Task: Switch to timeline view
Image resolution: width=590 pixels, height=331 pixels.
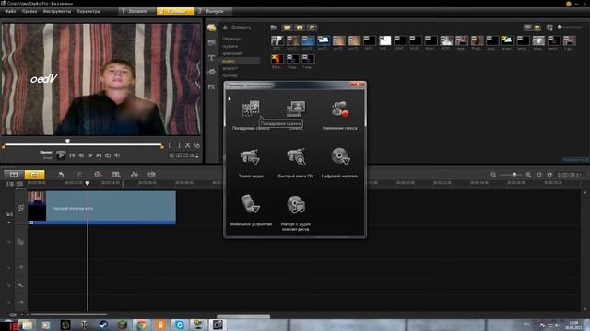Action: (x=34, y=175)
